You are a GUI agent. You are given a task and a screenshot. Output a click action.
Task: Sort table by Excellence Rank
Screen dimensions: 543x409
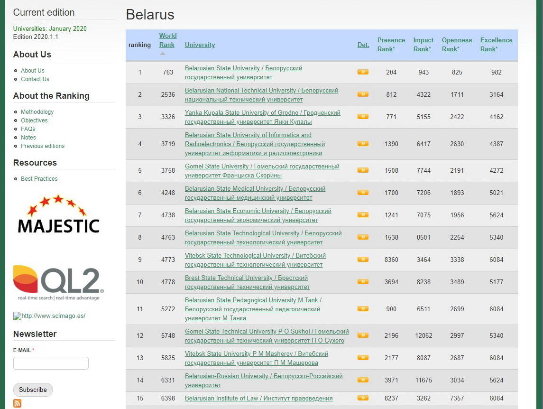coord(496,45)
